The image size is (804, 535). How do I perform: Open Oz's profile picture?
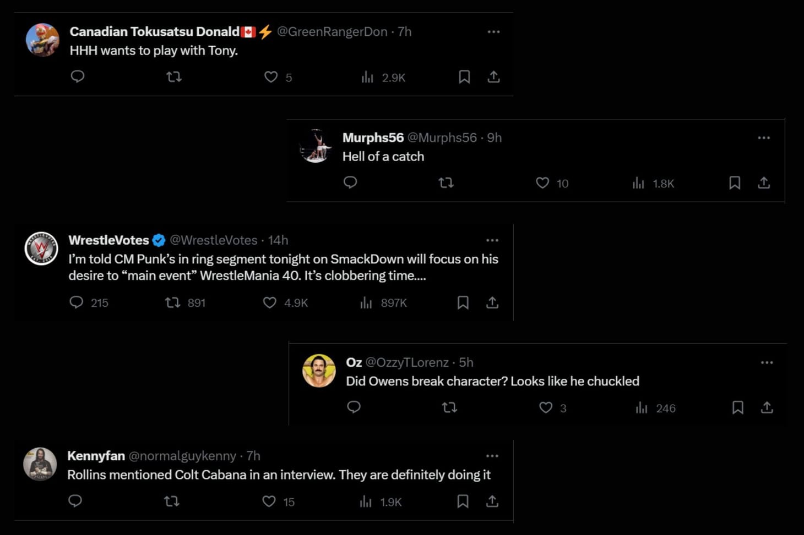(x=319, y=371)
